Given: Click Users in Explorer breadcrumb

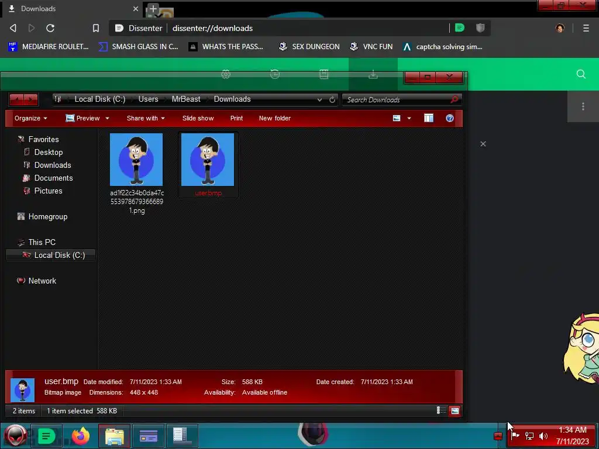Looking at the screenshot, I should (148, 99).
